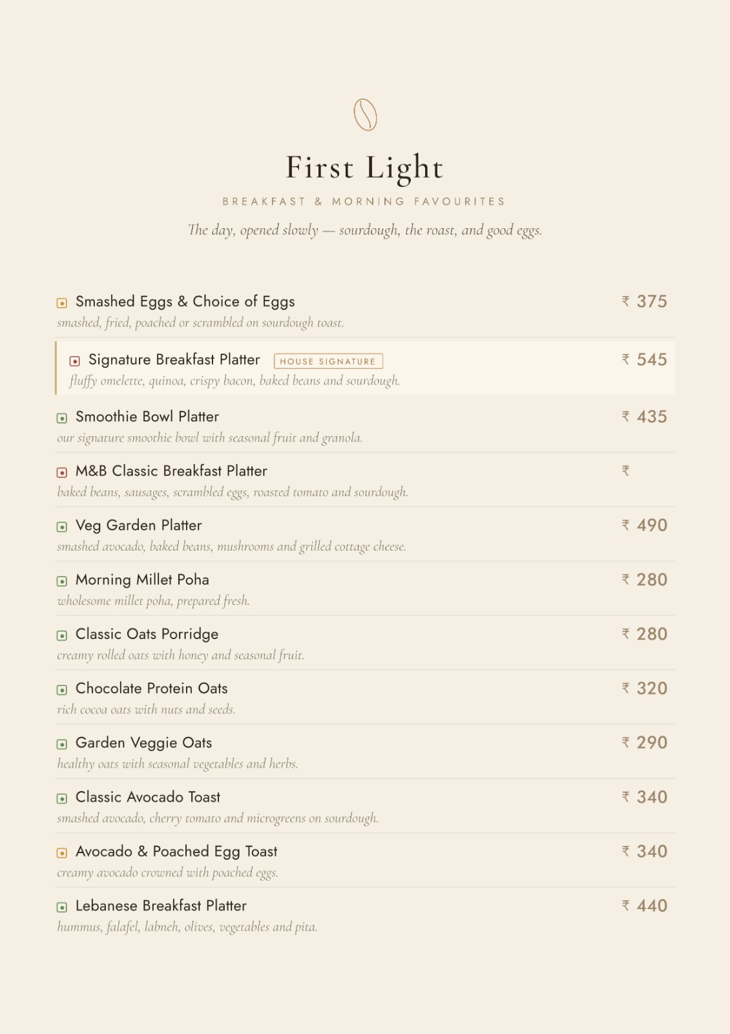
Task: Click the coffee bean logo icon
Action: pyautogui.click(x=365, y=115)
